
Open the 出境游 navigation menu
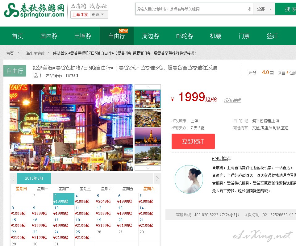point(83,36)
